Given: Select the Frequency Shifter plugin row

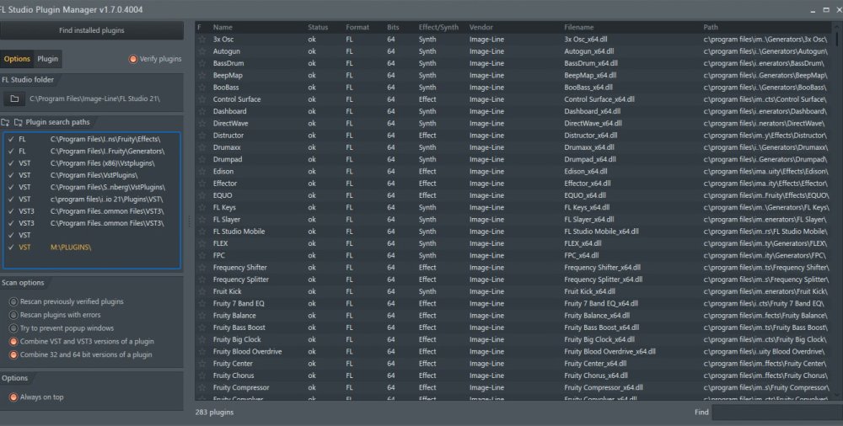Looking at the screenshot, I should tap(514, 268).
